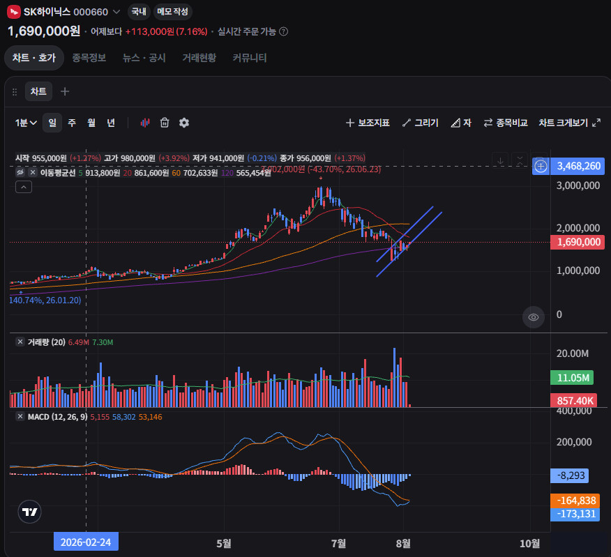The width and height of the screenshot is (611, 557).
Task: Click the collapse pane chevrons icon
Action: (520, 161)
